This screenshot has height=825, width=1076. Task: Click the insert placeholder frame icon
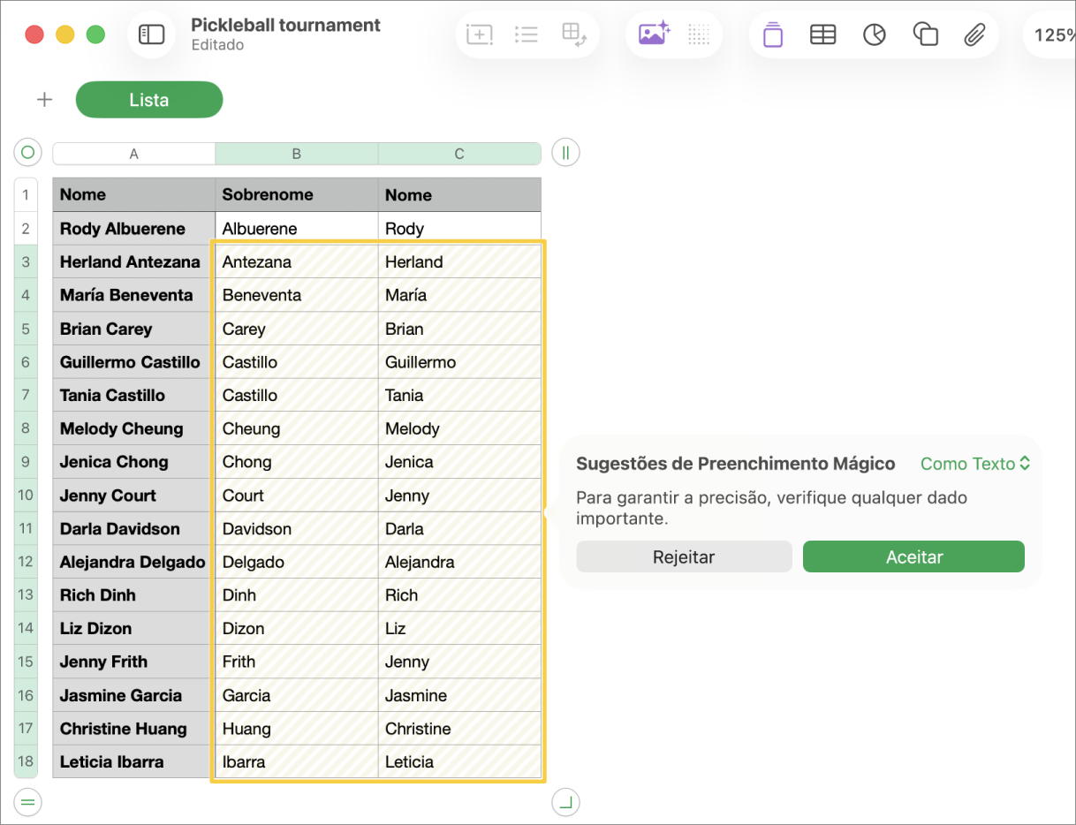click(479, 34)
